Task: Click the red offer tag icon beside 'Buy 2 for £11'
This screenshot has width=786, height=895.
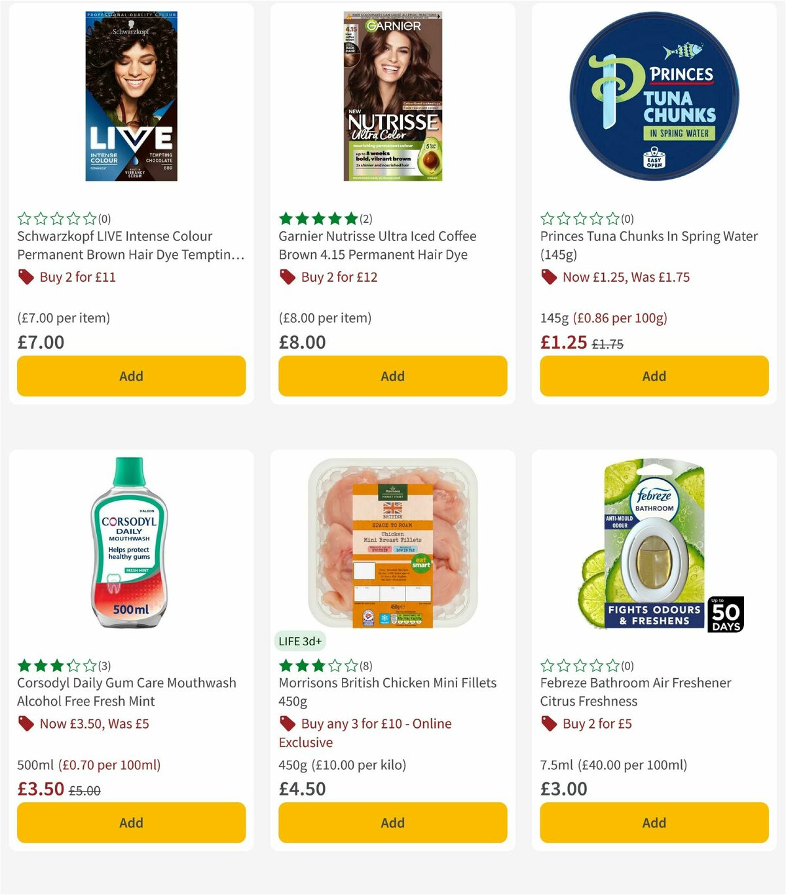Action: coord(26,277)
